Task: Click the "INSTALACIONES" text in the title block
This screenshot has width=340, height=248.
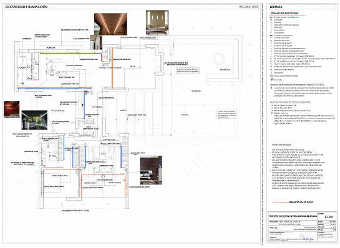Action: (x=310, y=227)
